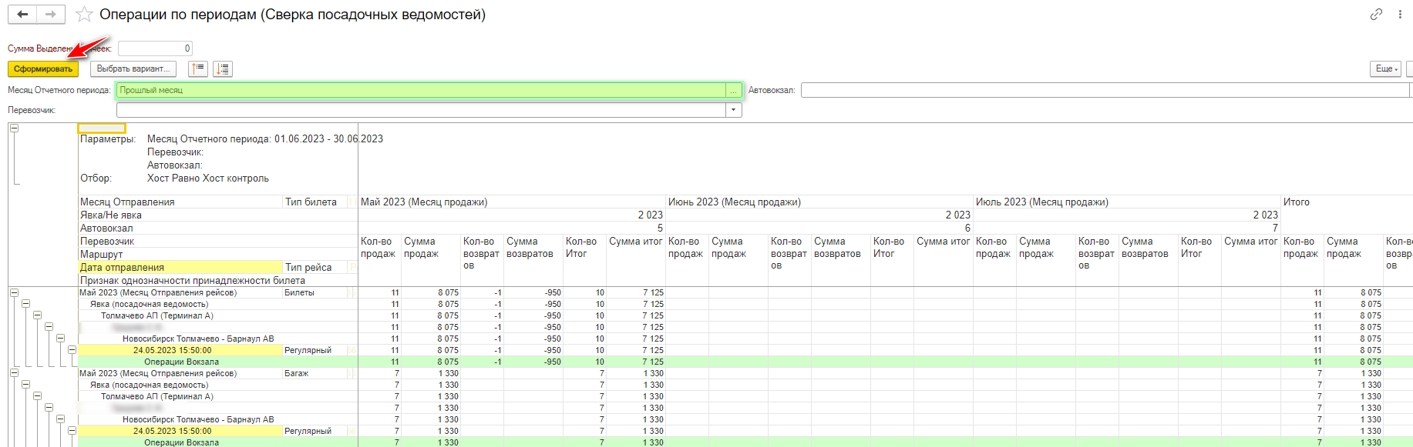Open the Еще dropdown menu
The height and width of the screenshot is (447, 1413).
[1385, 69]
